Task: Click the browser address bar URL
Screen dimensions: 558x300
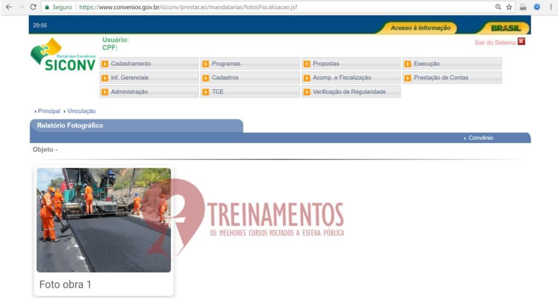Action: pyautogui.click(x=188, y=7)
